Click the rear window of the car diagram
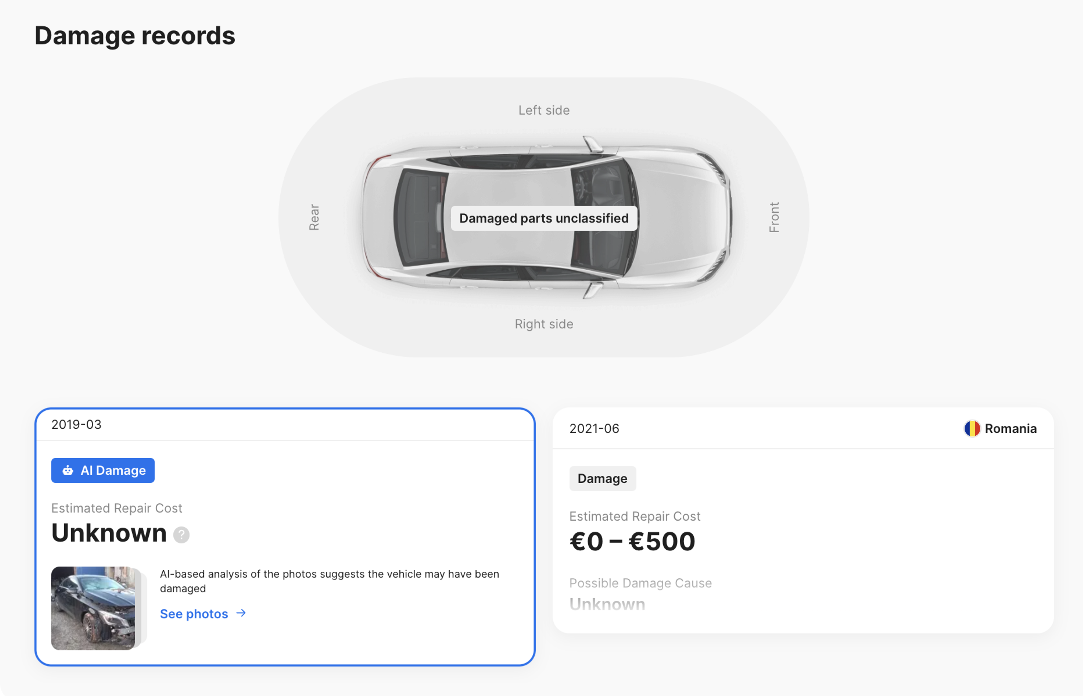This screenshot has width=1083, height=696. click(420, 217)
